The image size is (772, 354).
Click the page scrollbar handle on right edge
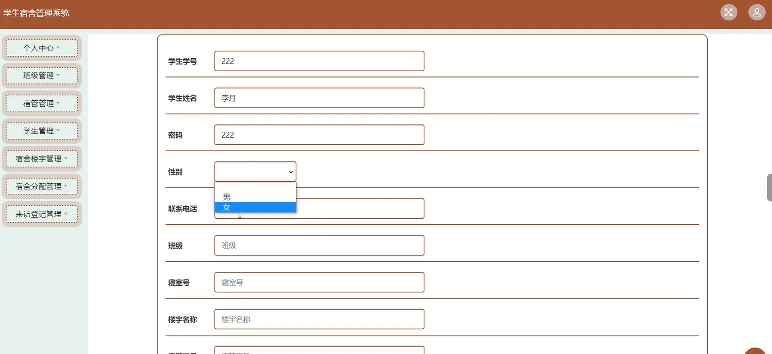770,188
